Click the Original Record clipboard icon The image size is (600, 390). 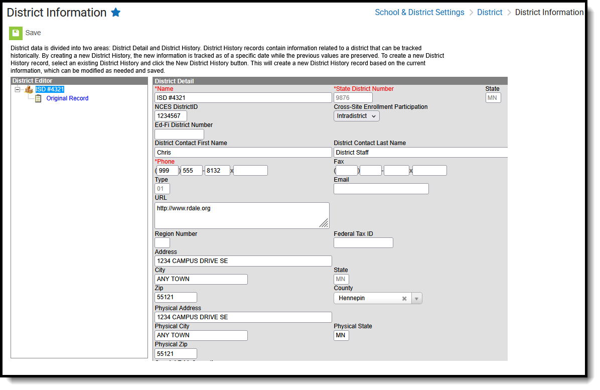tap(38, 99)
